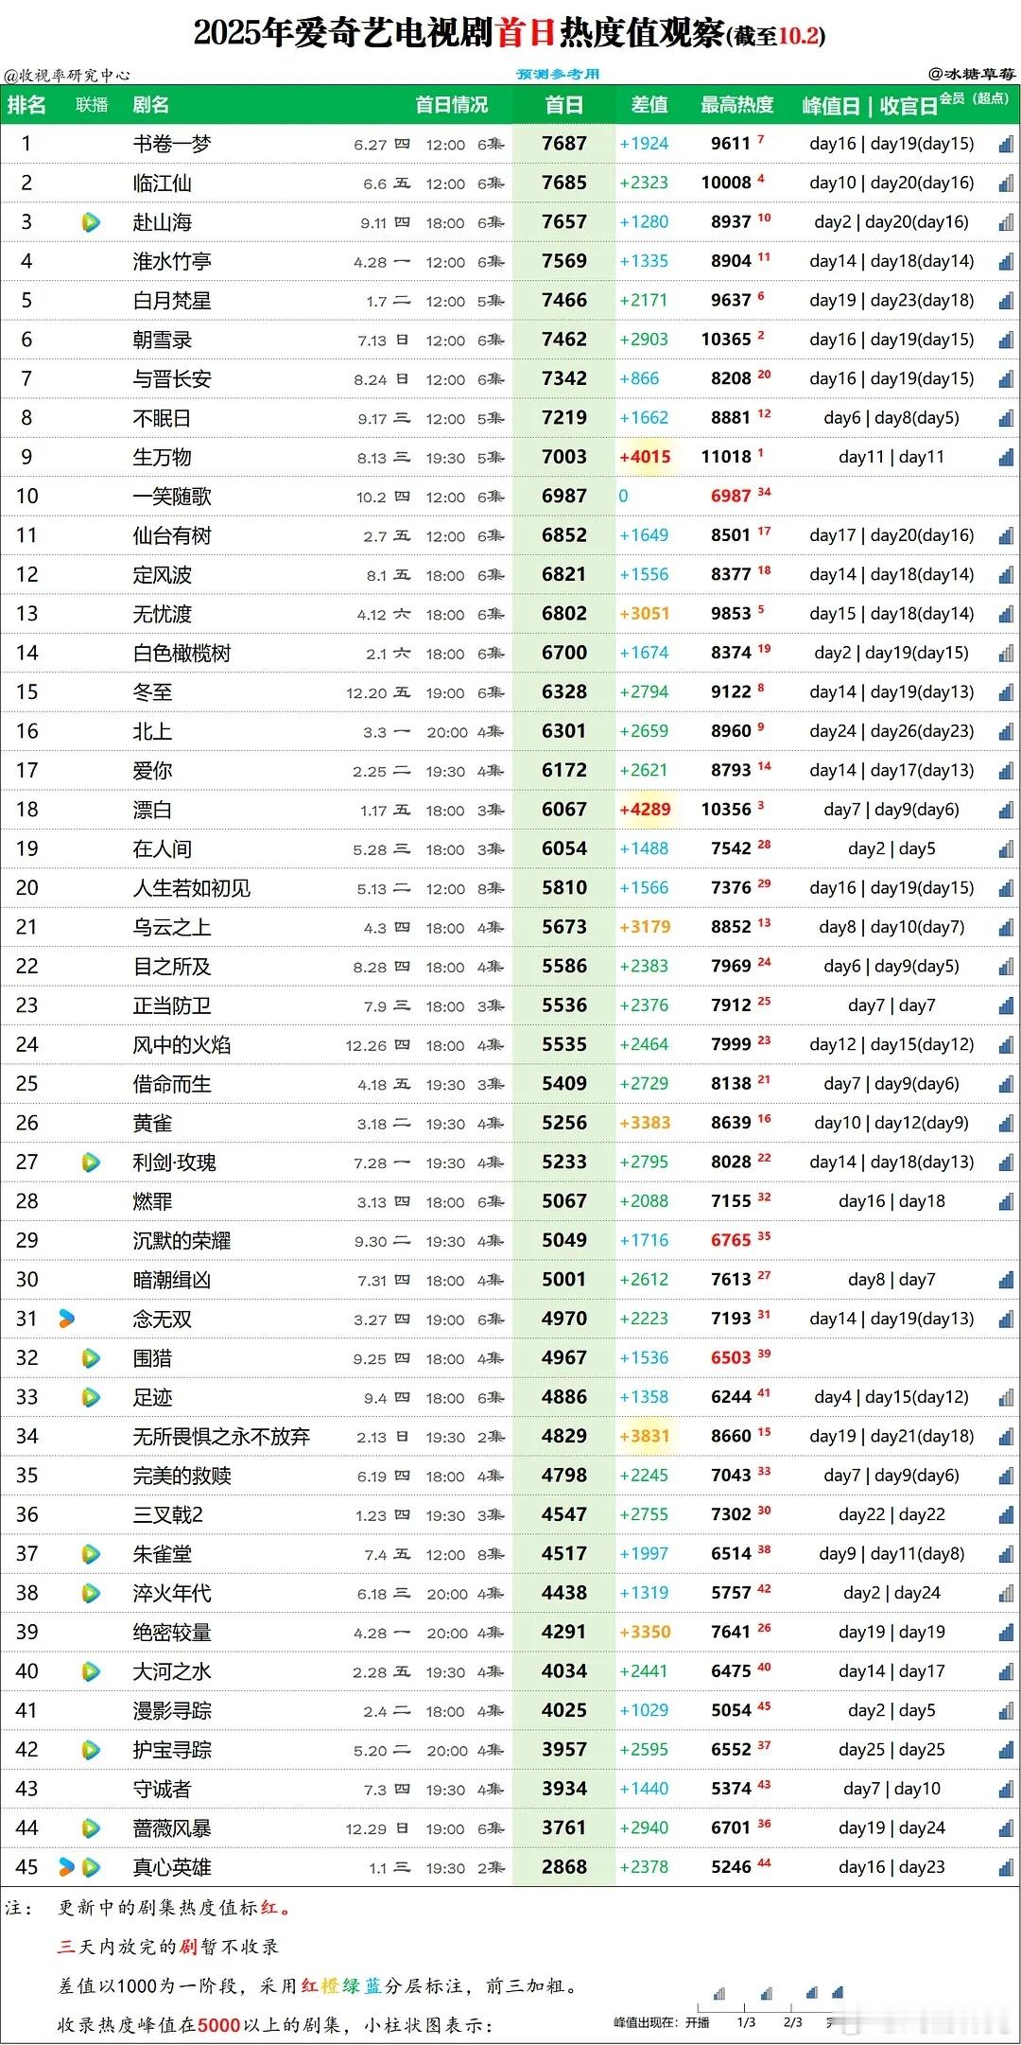Click the bar chart icon in 临江仙 row
Image resolution: width=1021 pixels, height=2045 pixels.
(1006, 184)
